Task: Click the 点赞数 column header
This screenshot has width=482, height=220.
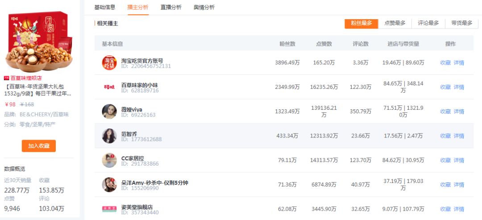Action: click(x=324, y=44)
